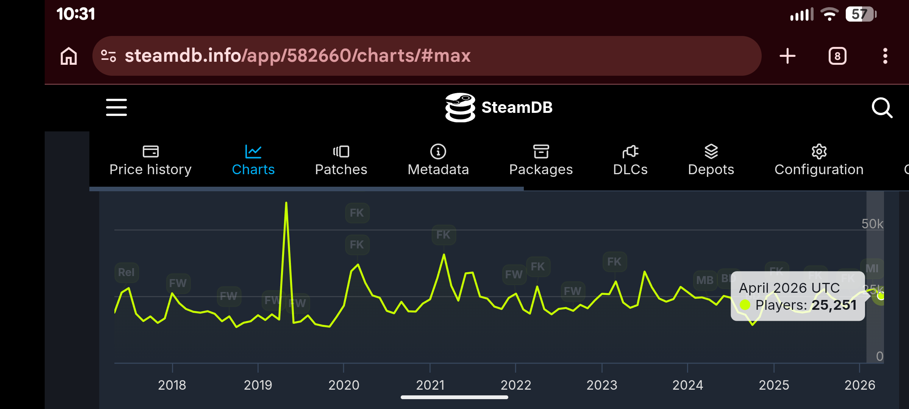Tap the site settings icon in address bar
This screenshot has height=409, width=909.
108,56
